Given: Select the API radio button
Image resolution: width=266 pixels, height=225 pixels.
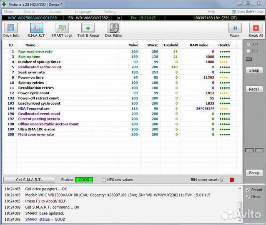Looking at the screenshot, I should pos(249,44).
